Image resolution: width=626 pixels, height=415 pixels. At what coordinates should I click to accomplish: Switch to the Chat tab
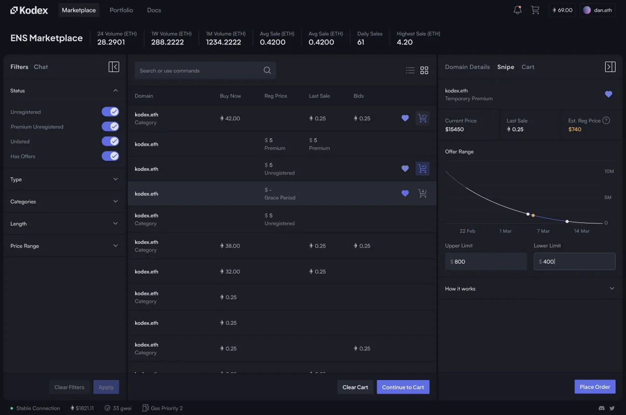pyautogui.click(x=41, y=67)
